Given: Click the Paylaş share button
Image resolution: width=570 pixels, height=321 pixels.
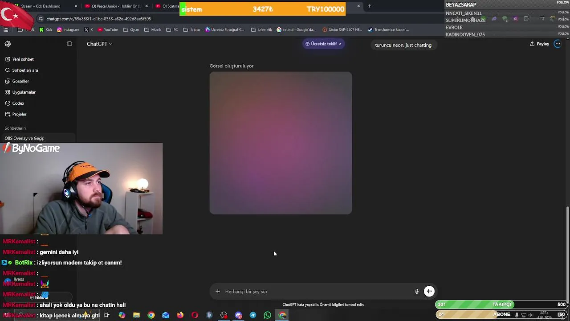Looking at the screenshot, I should 539,44.
